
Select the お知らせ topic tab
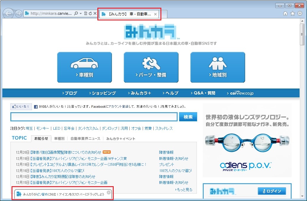tap(41, 139)
